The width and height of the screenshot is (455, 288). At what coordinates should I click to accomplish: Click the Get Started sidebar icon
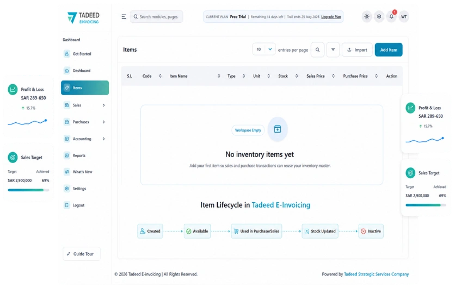(x=67, y=54)
